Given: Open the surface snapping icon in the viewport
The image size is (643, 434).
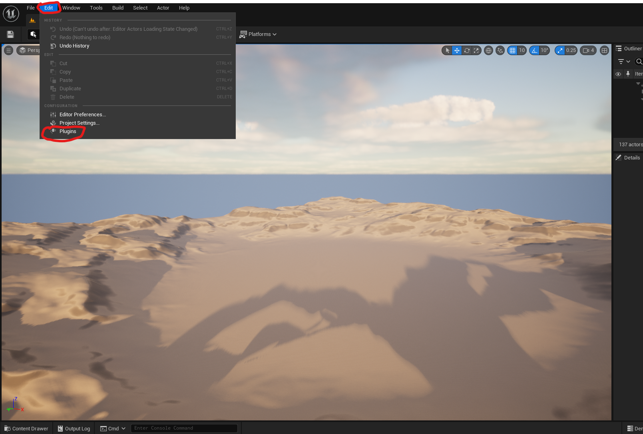Looking at the screenshot, I should click(x=500, y=50).
